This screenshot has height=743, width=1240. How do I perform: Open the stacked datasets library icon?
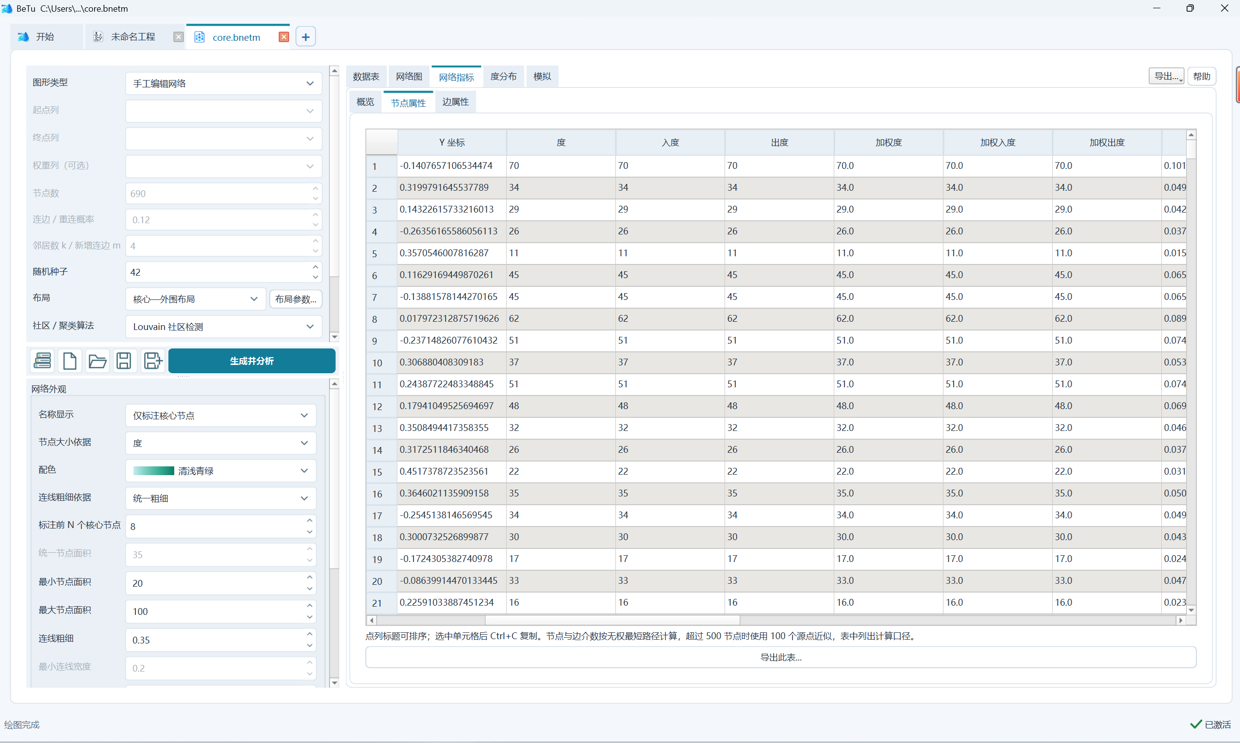pyautogui.click(x=43, y=361)
